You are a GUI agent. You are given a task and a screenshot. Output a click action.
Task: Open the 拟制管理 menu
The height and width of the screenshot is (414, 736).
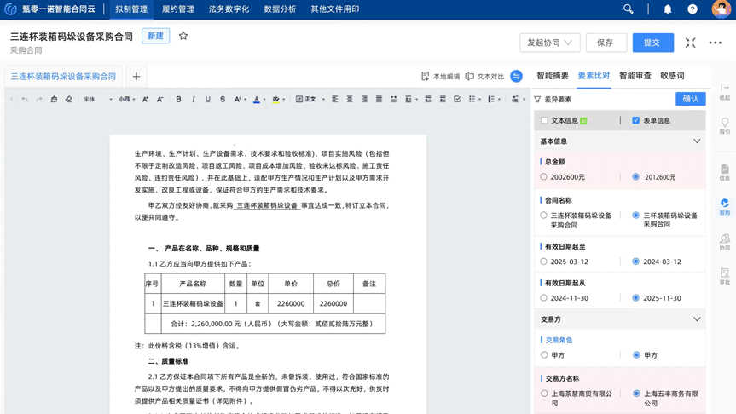coord(131,9)
